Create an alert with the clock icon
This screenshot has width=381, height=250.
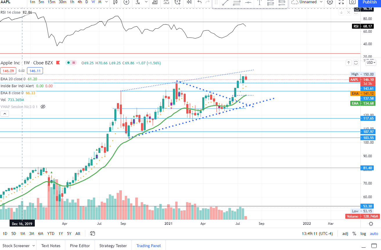point(178,2)
